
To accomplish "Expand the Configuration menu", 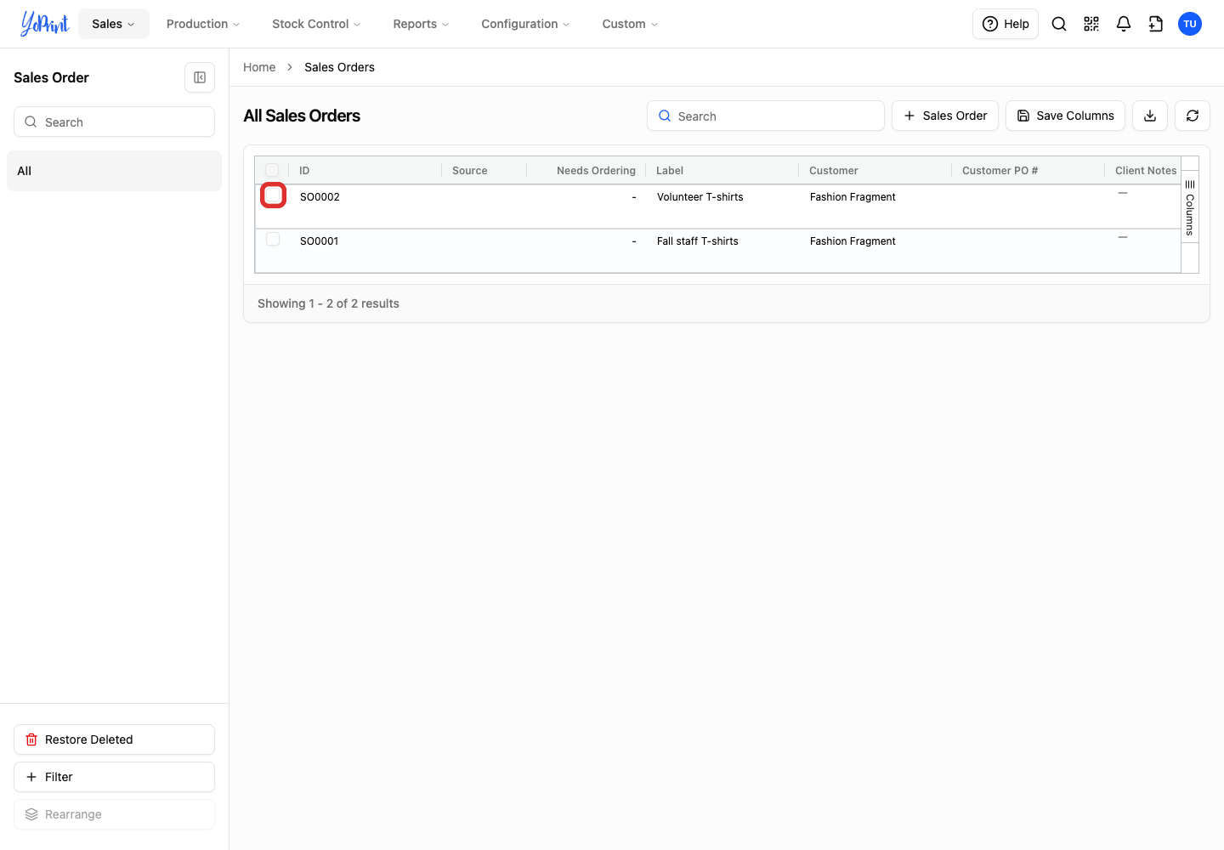I will point(525,24).
